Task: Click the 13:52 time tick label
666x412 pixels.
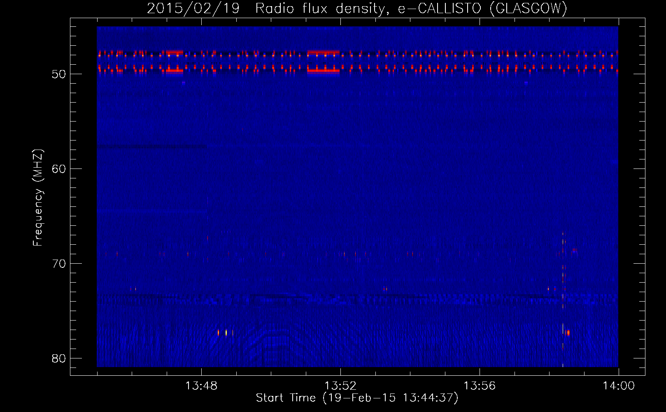Action: (x=340, y=386)
